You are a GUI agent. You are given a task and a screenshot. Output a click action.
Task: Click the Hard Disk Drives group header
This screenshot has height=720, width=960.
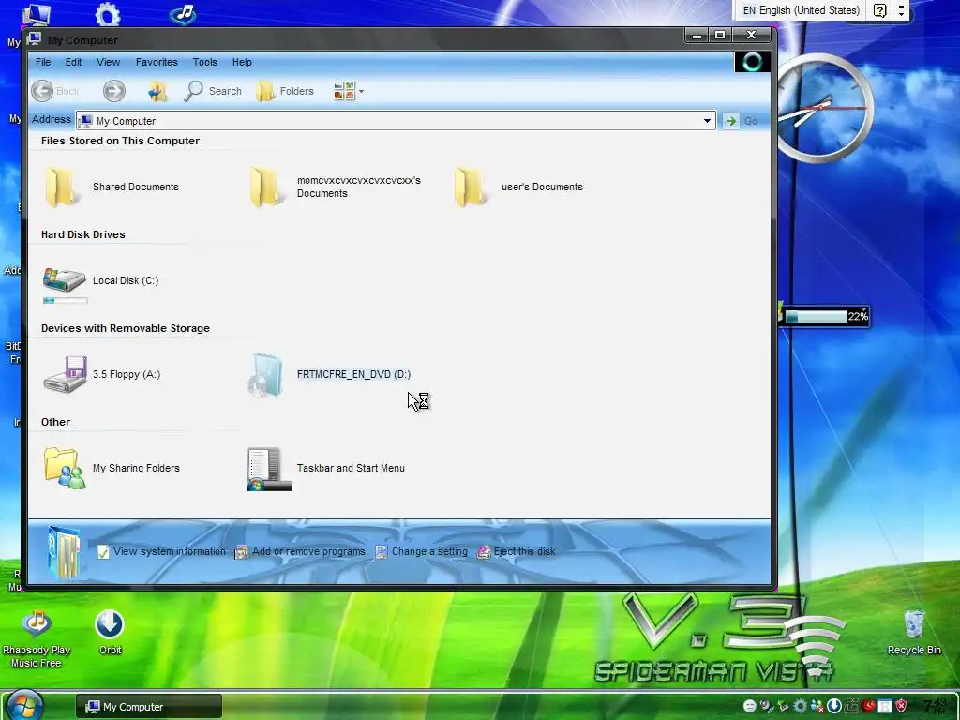[x=82, y=234]
